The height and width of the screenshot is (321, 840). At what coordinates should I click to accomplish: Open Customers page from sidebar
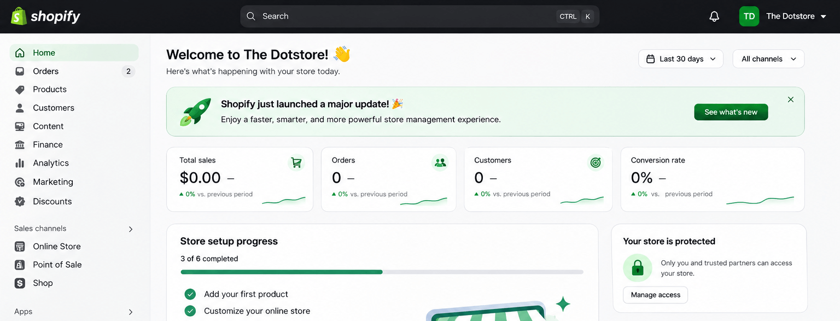74,108
